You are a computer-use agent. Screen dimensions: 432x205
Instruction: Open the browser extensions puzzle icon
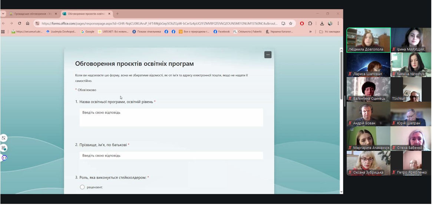[x=310, y=23]
